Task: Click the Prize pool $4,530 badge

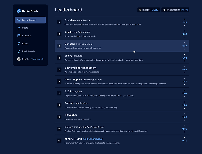Action: point(149,10)
